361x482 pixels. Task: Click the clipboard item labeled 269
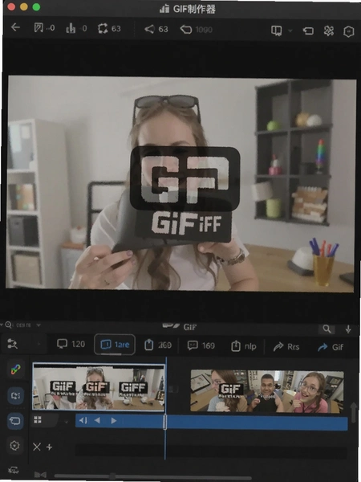point(158,345)
